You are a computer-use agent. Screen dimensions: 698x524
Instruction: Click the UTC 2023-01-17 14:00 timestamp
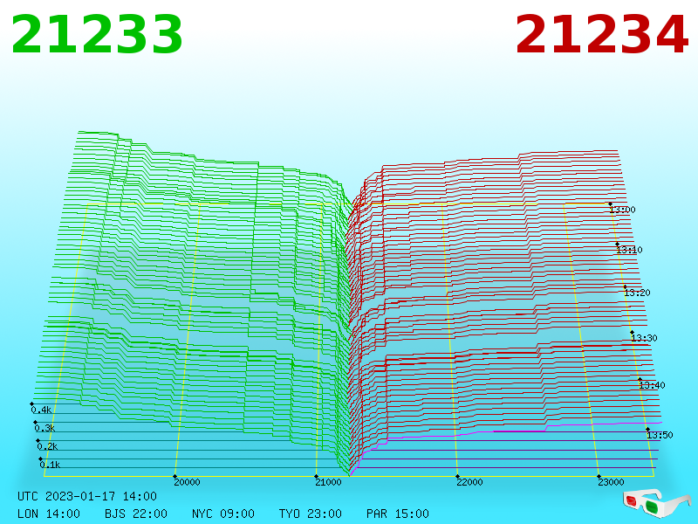click(87, 496)
